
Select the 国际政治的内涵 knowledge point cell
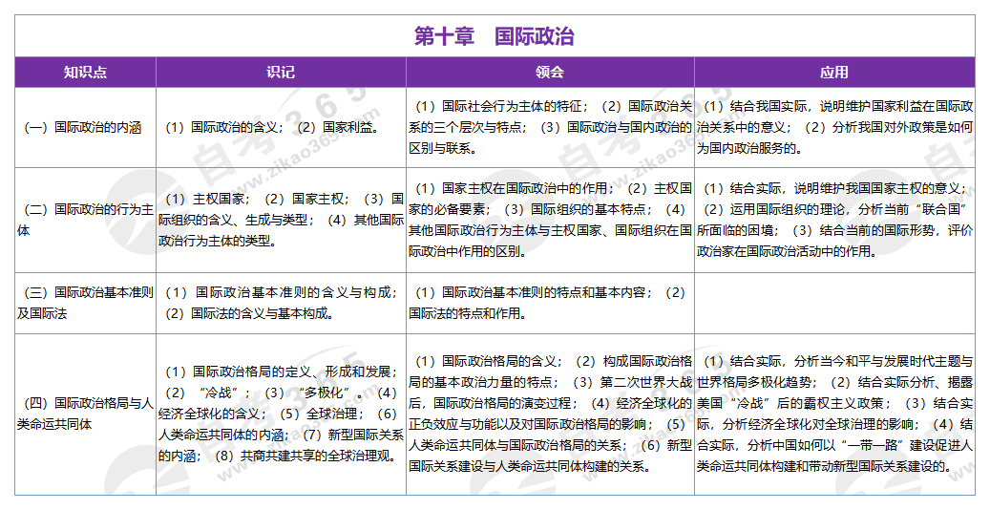[85, 127]
